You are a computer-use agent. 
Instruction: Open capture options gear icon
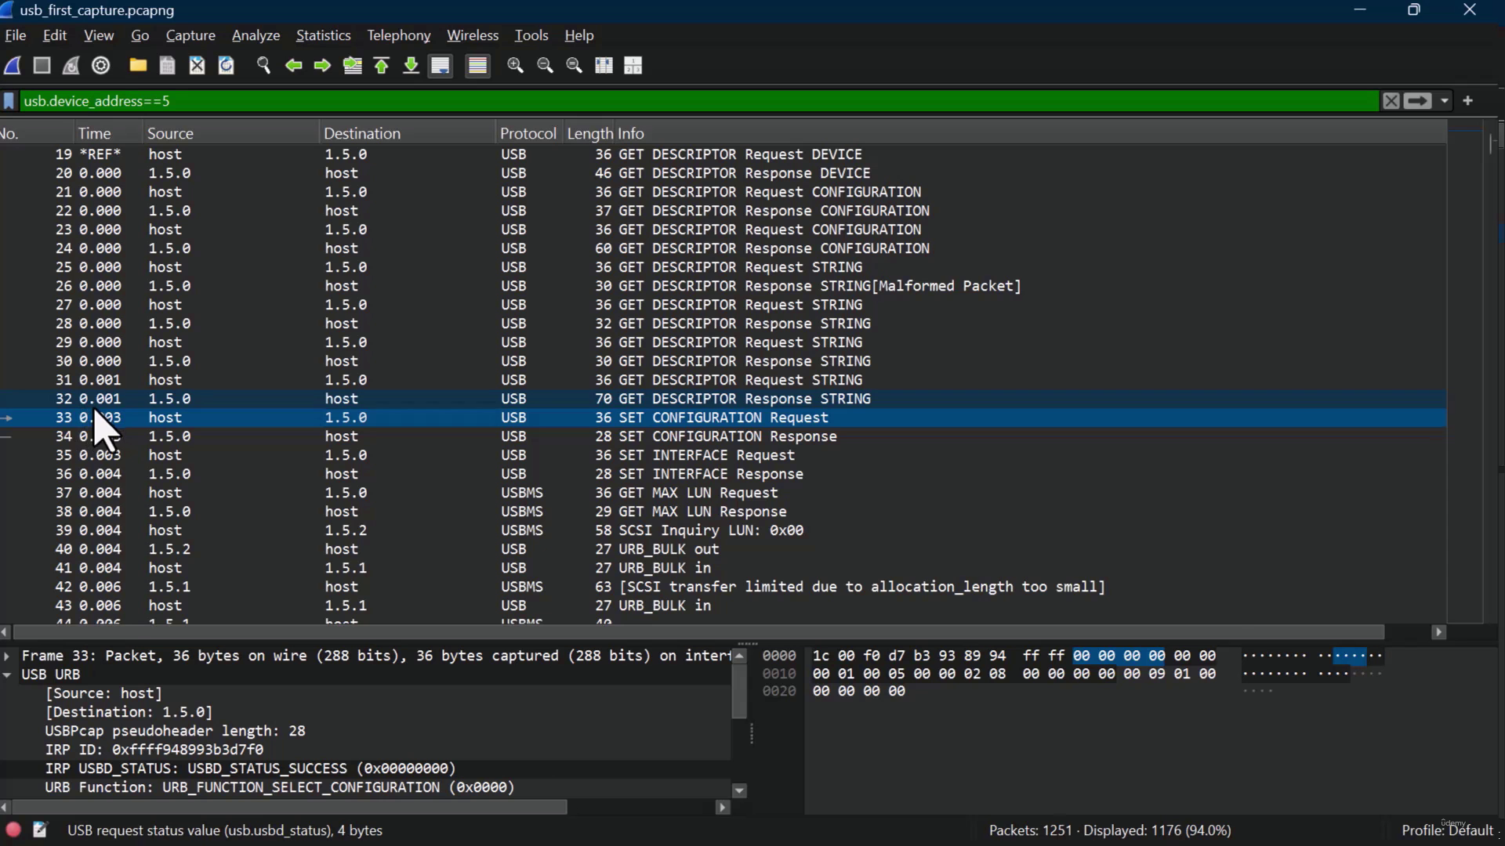coord(101,66)
